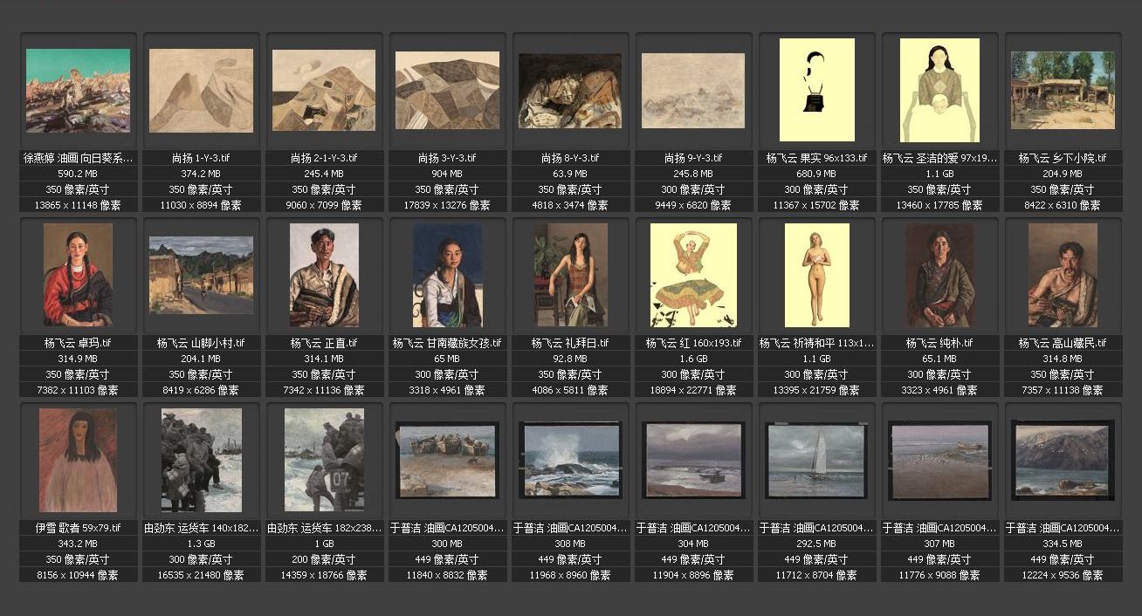Select the 于普洁 sailboat seascape thumbnail
This screenshot has width=1142, height=616.
pos(816,460)
